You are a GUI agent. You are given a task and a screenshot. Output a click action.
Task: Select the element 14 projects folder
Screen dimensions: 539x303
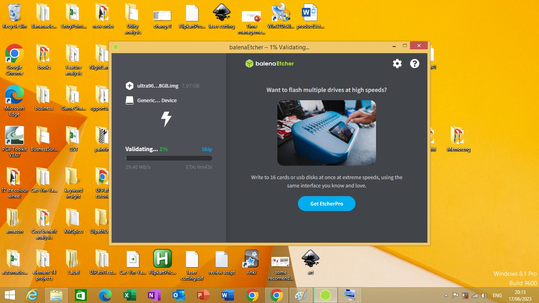44,265
